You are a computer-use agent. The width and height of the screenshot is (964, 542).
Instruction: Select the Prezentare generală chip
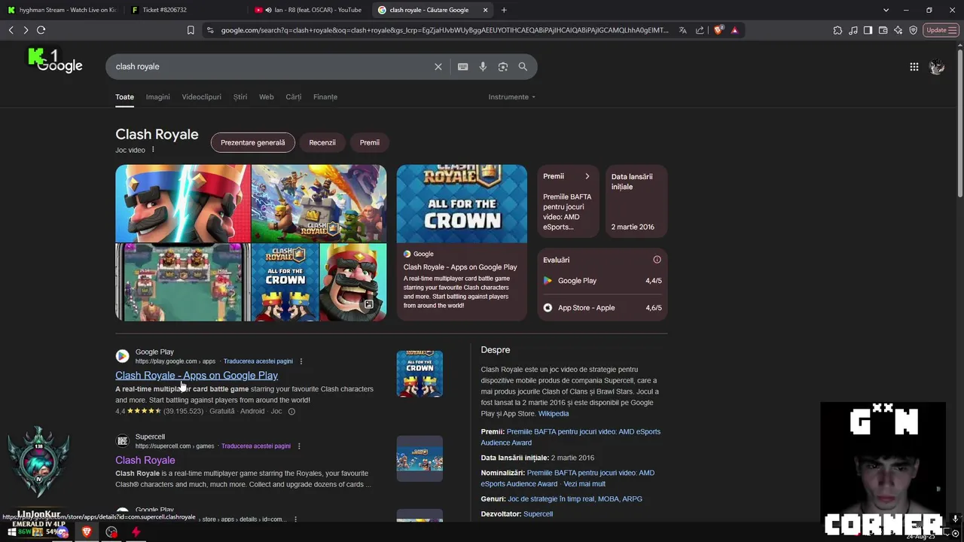point(252,142)
